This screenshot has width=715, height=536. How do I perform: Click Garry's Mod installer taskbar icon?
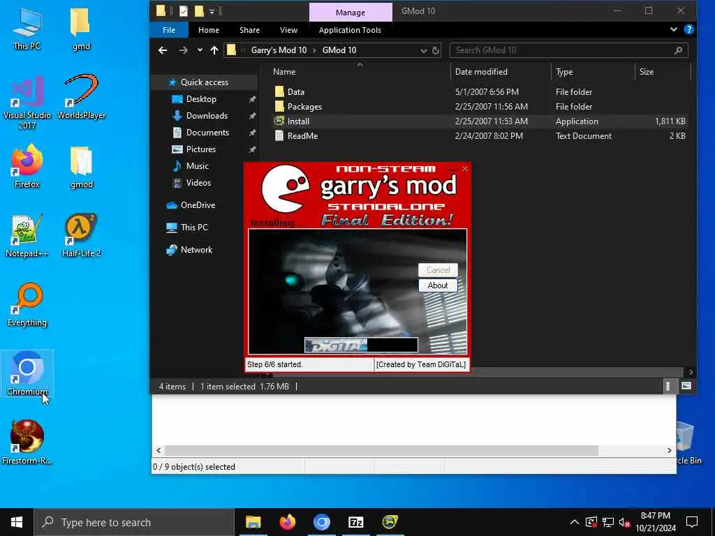coord(390,522)
